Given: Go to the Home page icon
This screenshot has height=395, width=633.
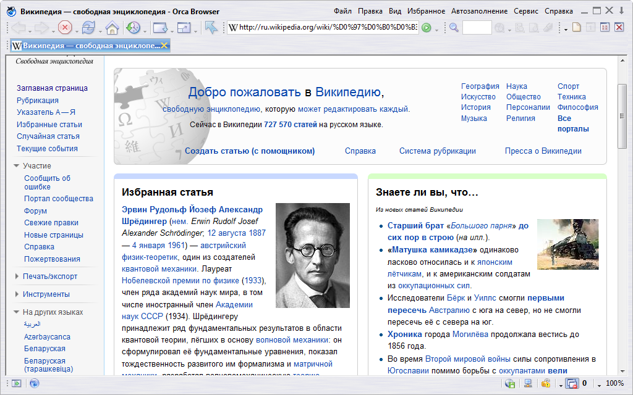Looking at the screenshot, I should (112, 27).
